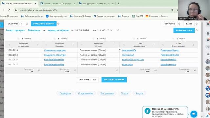Click the vertical page scrollbar

202,67
